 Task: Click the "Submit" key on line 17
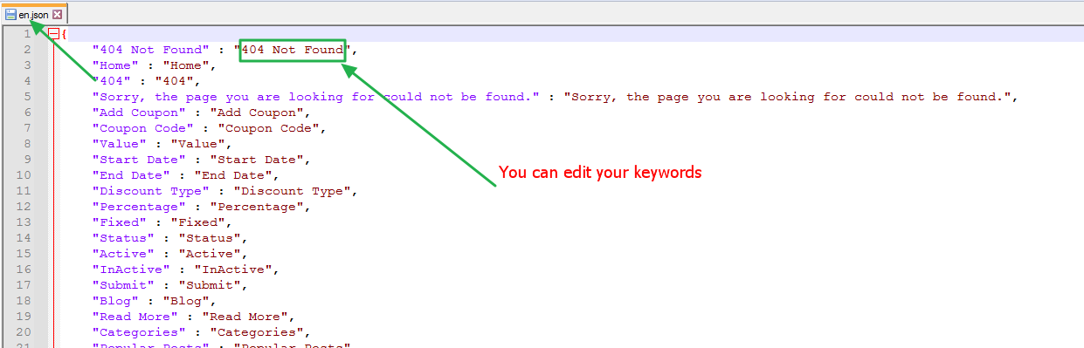coord(124,285)
